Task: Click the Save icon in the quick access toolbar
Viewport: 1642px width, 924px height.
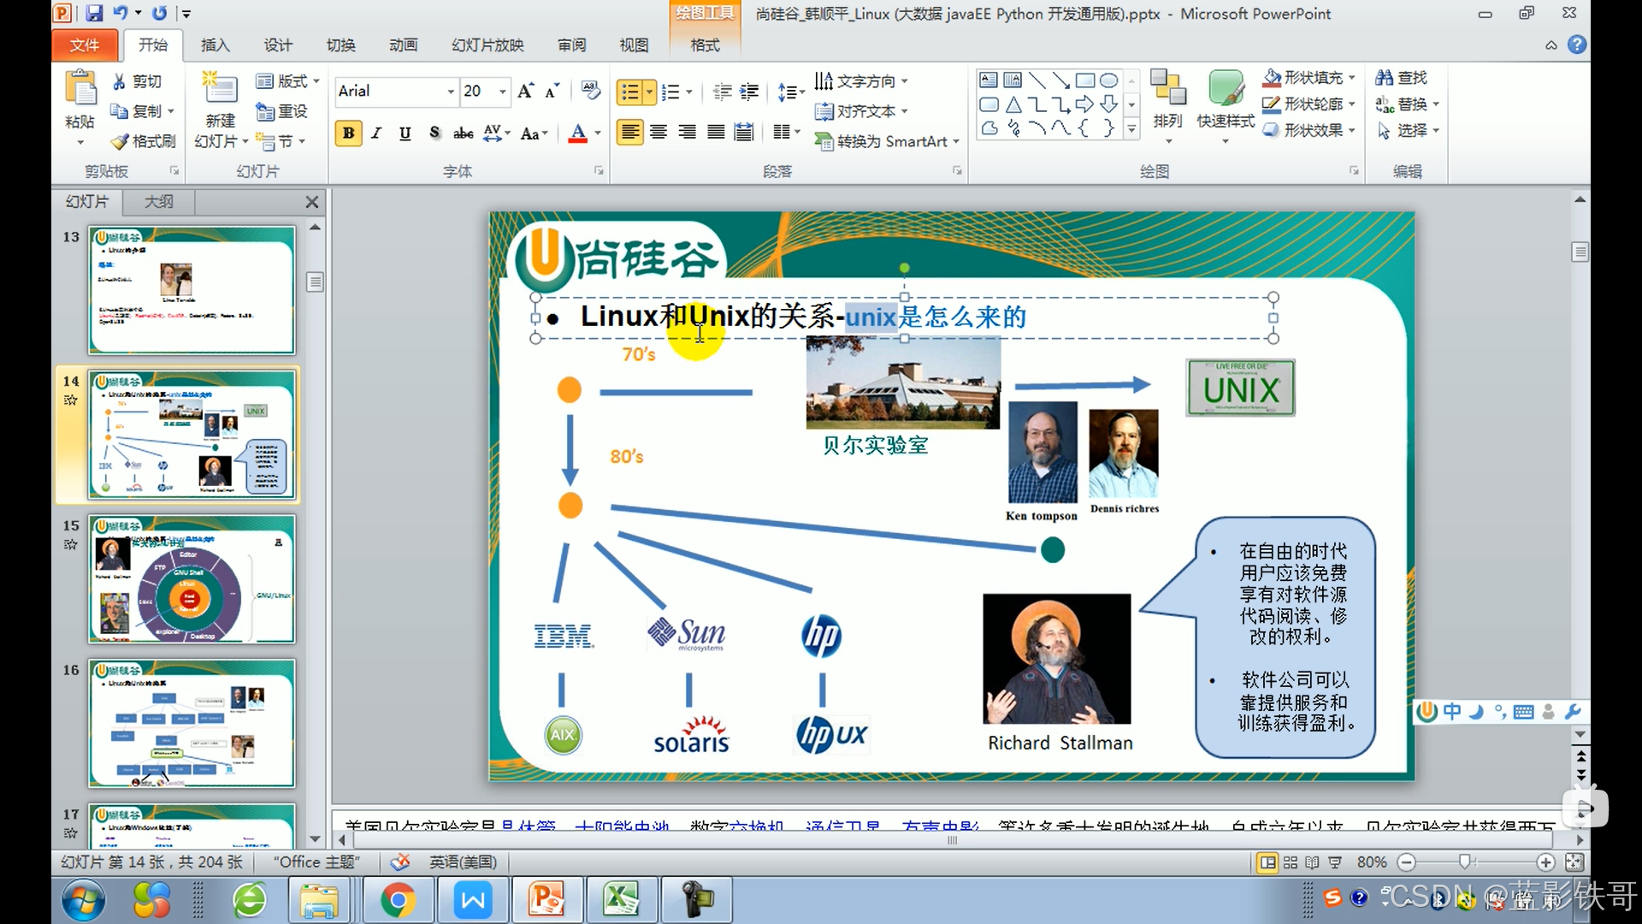Action: tap(94, 13)
